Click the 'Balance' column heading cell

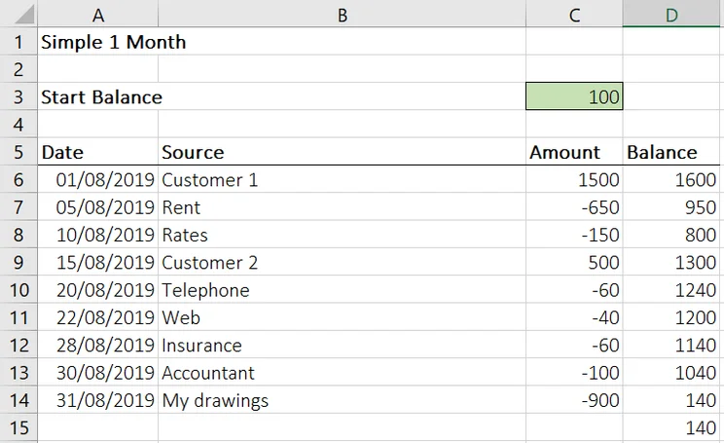[x=671, y=152]
